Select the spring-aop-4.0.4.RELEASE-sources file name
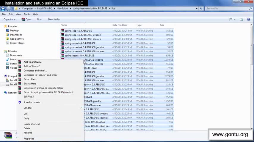This screenshot has width=254, height=142. point(83,39)
